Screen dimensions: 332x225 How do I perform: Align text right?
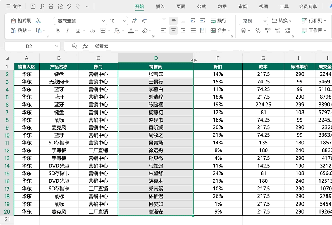(x=183, y=31)
